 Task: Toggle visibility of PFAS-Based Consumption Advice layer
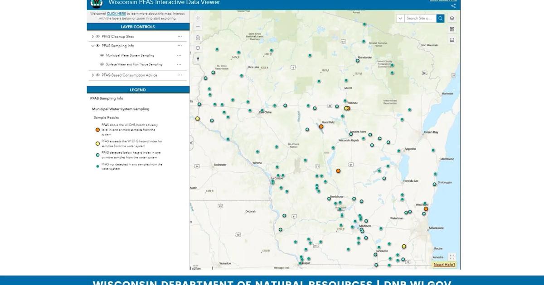click(97, 75)
